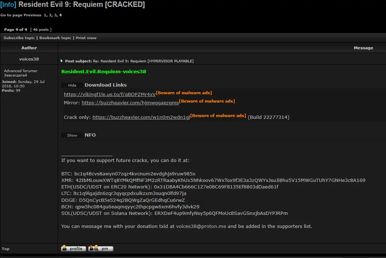The height and width of the screenshot is (258, 386).
Task: Click the SOL Solana address line
Action: tap(174, 213)
